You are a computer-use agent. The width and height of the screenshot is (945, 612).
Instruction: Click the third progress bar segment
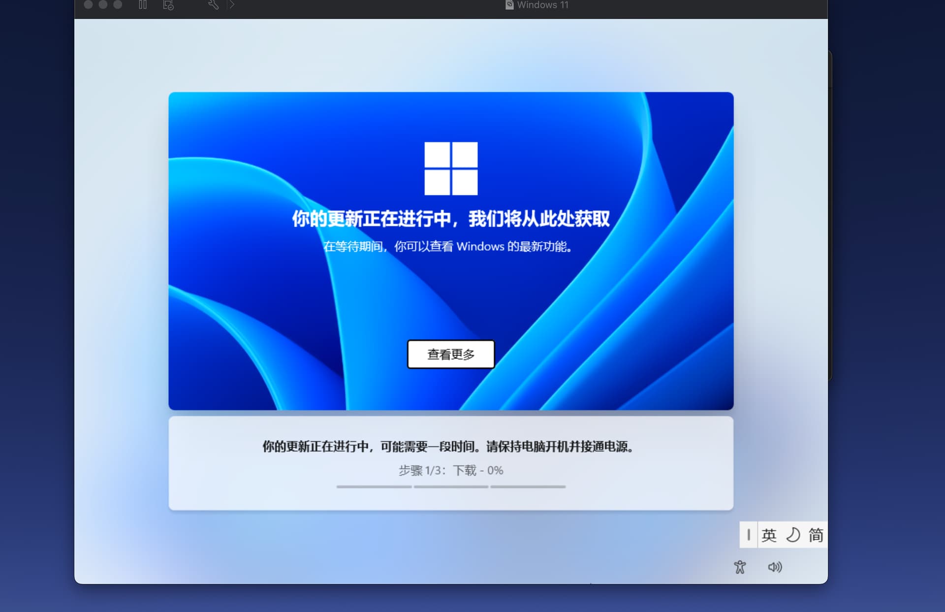tap(528, 486)
